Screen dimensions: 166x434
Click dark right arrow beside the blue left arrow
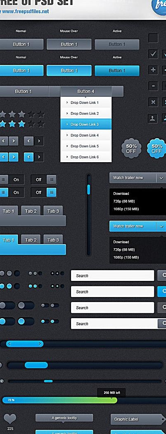coord(39,157)
